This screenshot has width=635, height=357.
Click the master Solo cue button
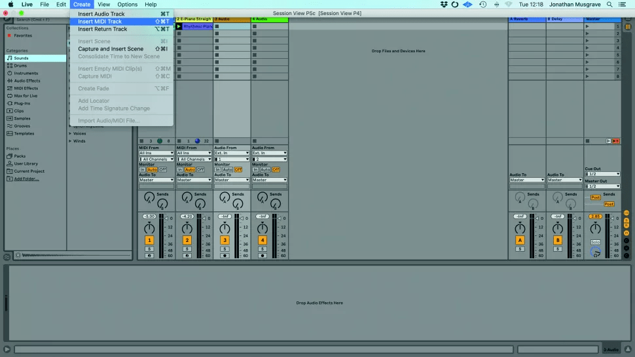click(595, 242)
